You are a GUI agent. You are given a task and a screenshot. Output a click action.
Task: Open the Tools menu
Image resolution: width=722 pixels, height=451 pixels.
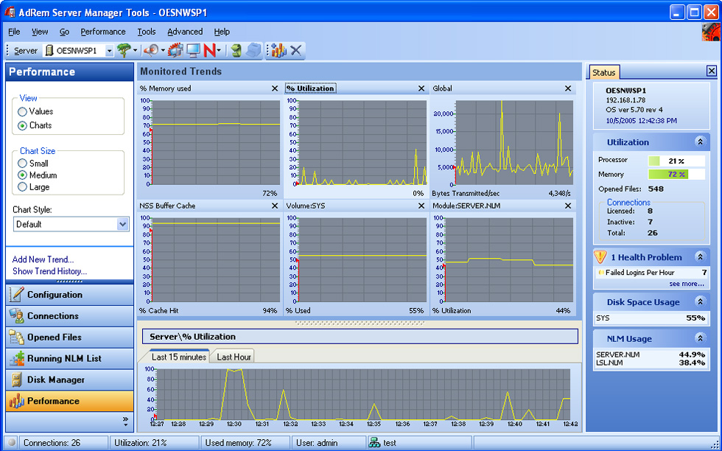147,32
